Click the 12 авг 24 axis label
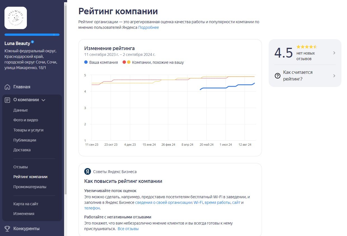The image size is (347, 236). 245,145
